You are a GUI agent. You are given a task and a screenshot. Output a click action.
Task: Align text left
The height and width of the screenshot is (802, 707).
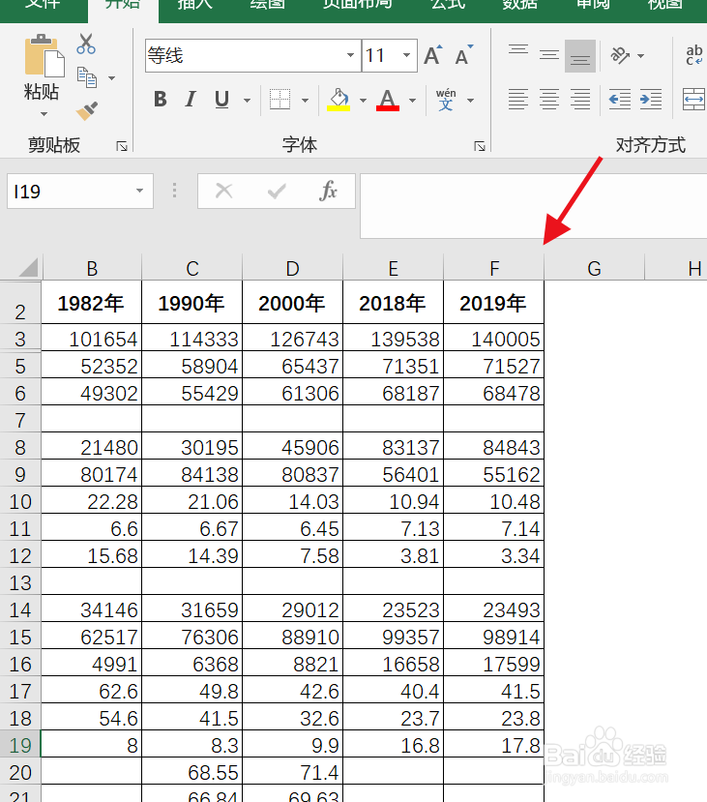(517, 100)
